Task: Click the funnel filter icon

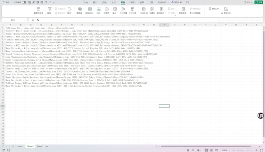Action: [x=50, y=9]
